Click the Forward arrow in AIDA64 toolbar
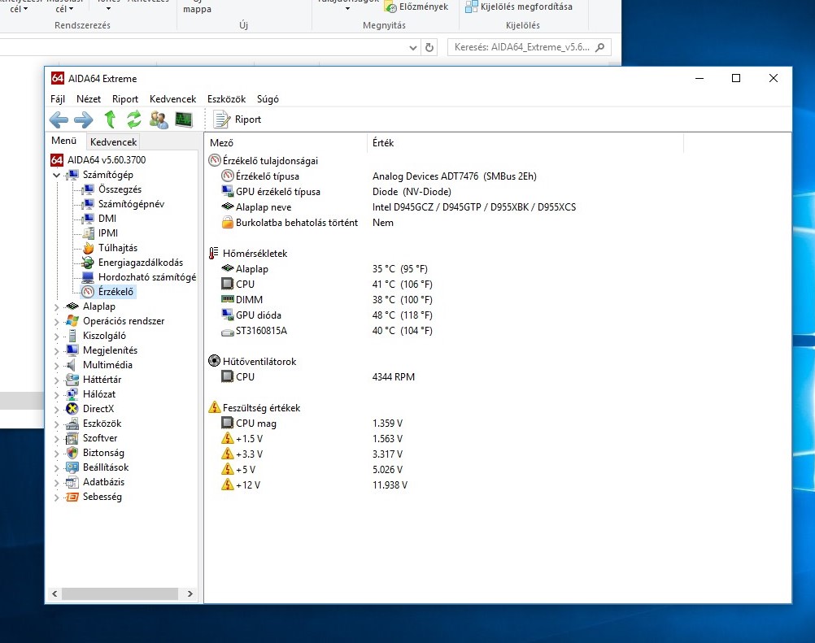This screenshot has width=815, height=643. pos(83,120)
